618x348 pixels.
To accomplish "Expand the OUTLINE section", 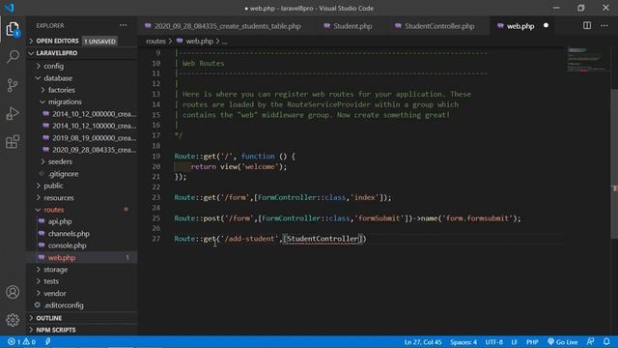I will [48, 318].
